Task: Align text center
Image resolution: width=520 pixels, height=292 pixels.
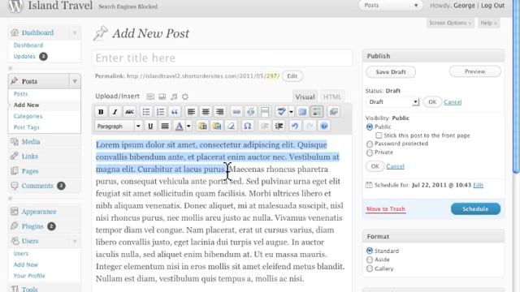Action: coord(206,112)
